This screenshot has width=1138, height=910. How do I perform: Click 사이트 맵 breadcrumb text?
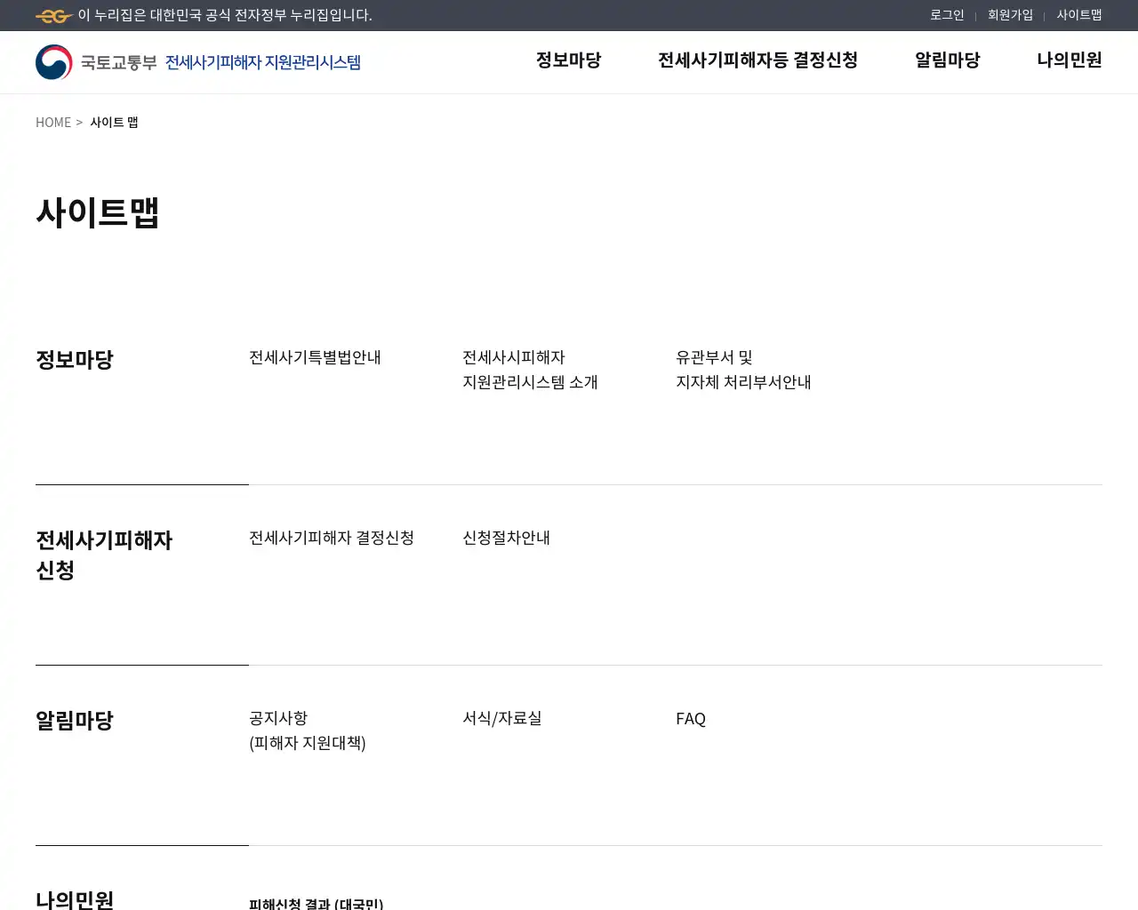pos(114,123)
